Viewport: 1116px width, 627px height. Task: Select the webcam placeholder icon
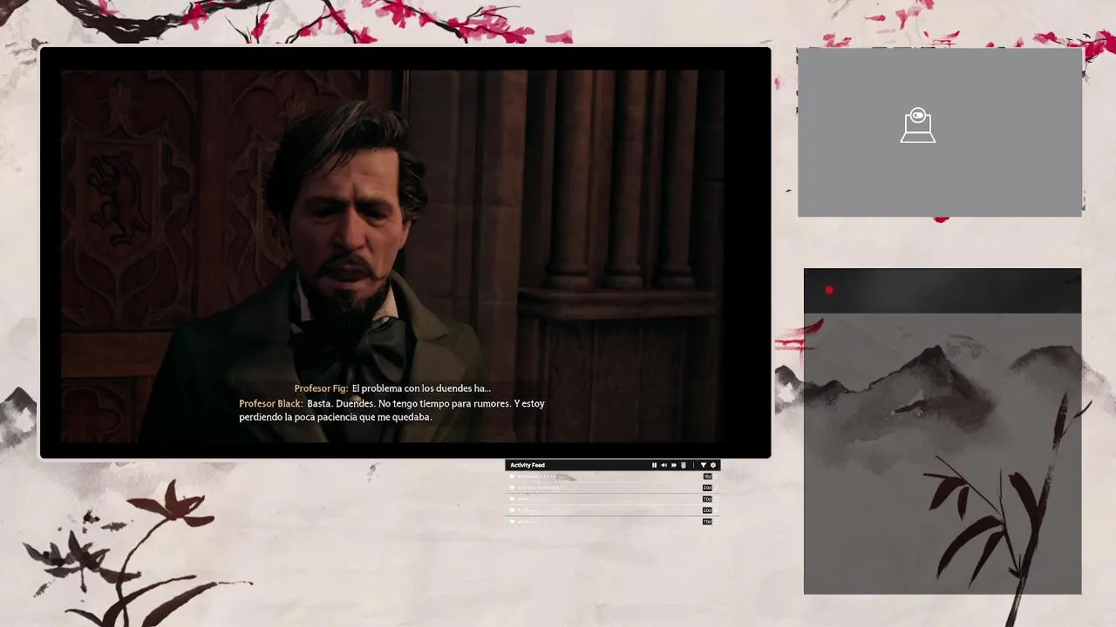pyautogui.click(x=917, y=125)
